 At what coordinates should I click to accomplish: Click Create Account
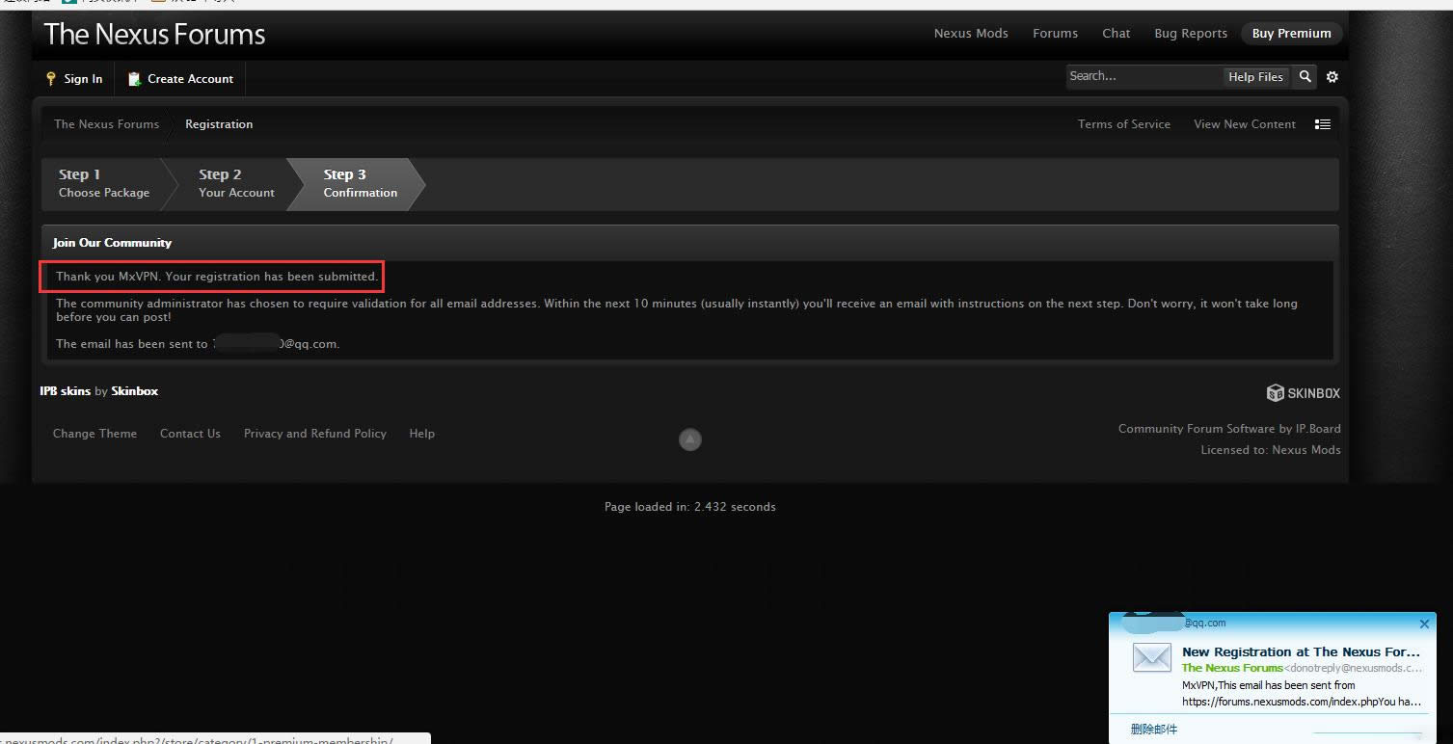tap(180, 79)
